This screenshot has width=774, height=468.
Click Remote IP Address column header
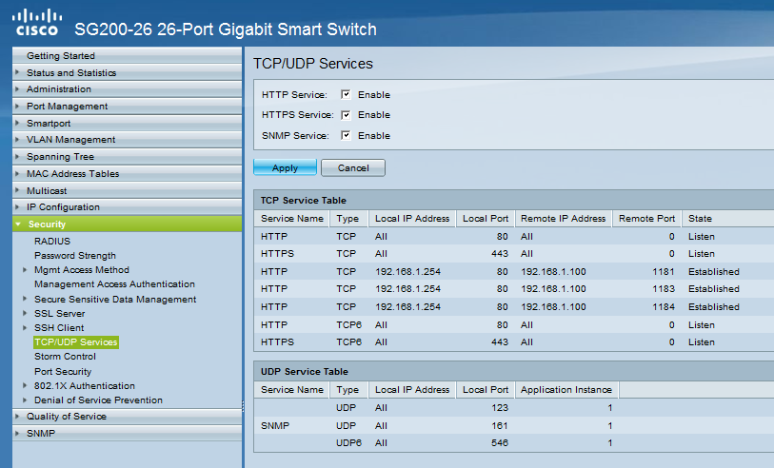click(x=563, y=219)
